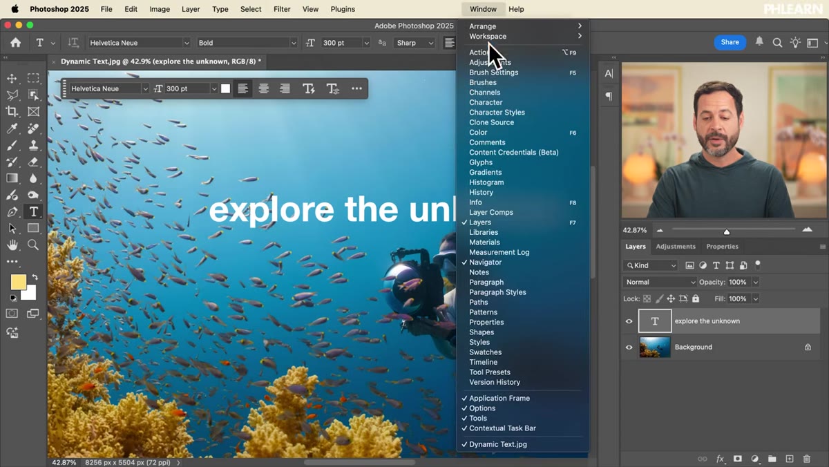The height and width of the screenshot is (467, 829).
Task: Select the Clone Stamp tool
Action: tap(33, 145)
